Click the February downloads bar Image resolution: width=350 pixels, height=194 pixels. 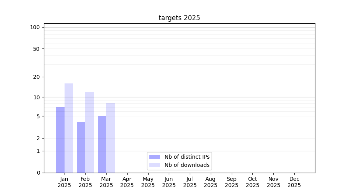point(89,132)
